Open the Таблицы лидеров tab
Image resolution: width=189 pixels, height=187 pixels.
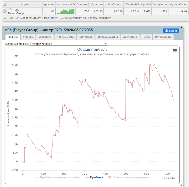point(108,37)
